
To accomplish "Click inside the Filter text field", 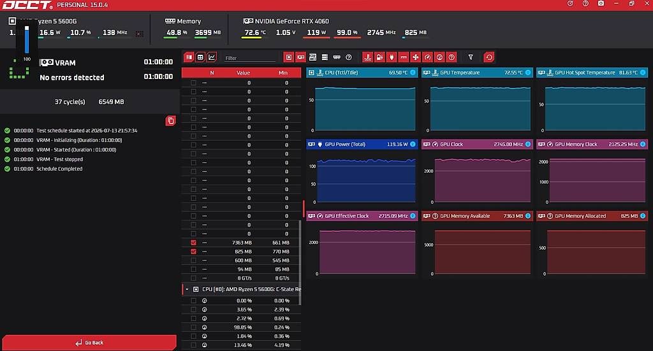I will [x=250, y=58].
